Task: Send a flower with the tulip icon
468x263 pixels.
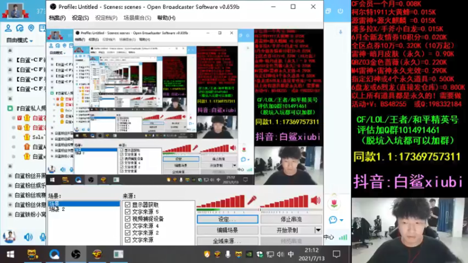Action: click(334, 203)
